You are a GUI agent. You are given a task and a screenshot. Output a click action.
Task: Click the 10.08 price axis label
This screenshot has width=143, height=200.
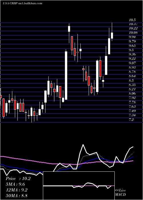click(133, 33)
